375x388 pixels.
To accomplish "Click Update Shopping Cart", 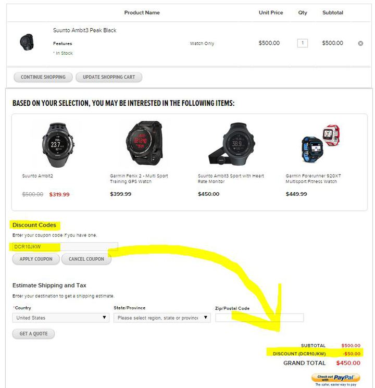I will tap(109, 77).
